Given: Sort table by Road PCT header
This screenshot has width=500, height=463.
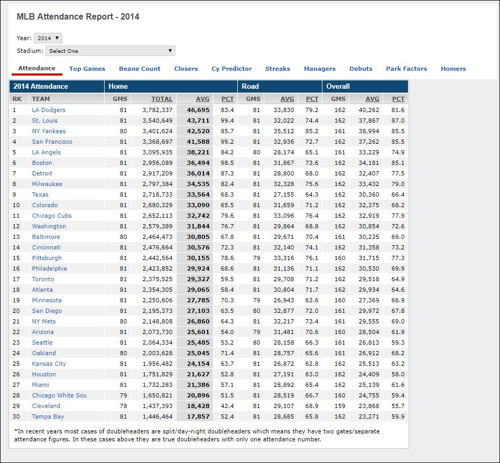Looking at the screenshot, I should click(312, 99).
